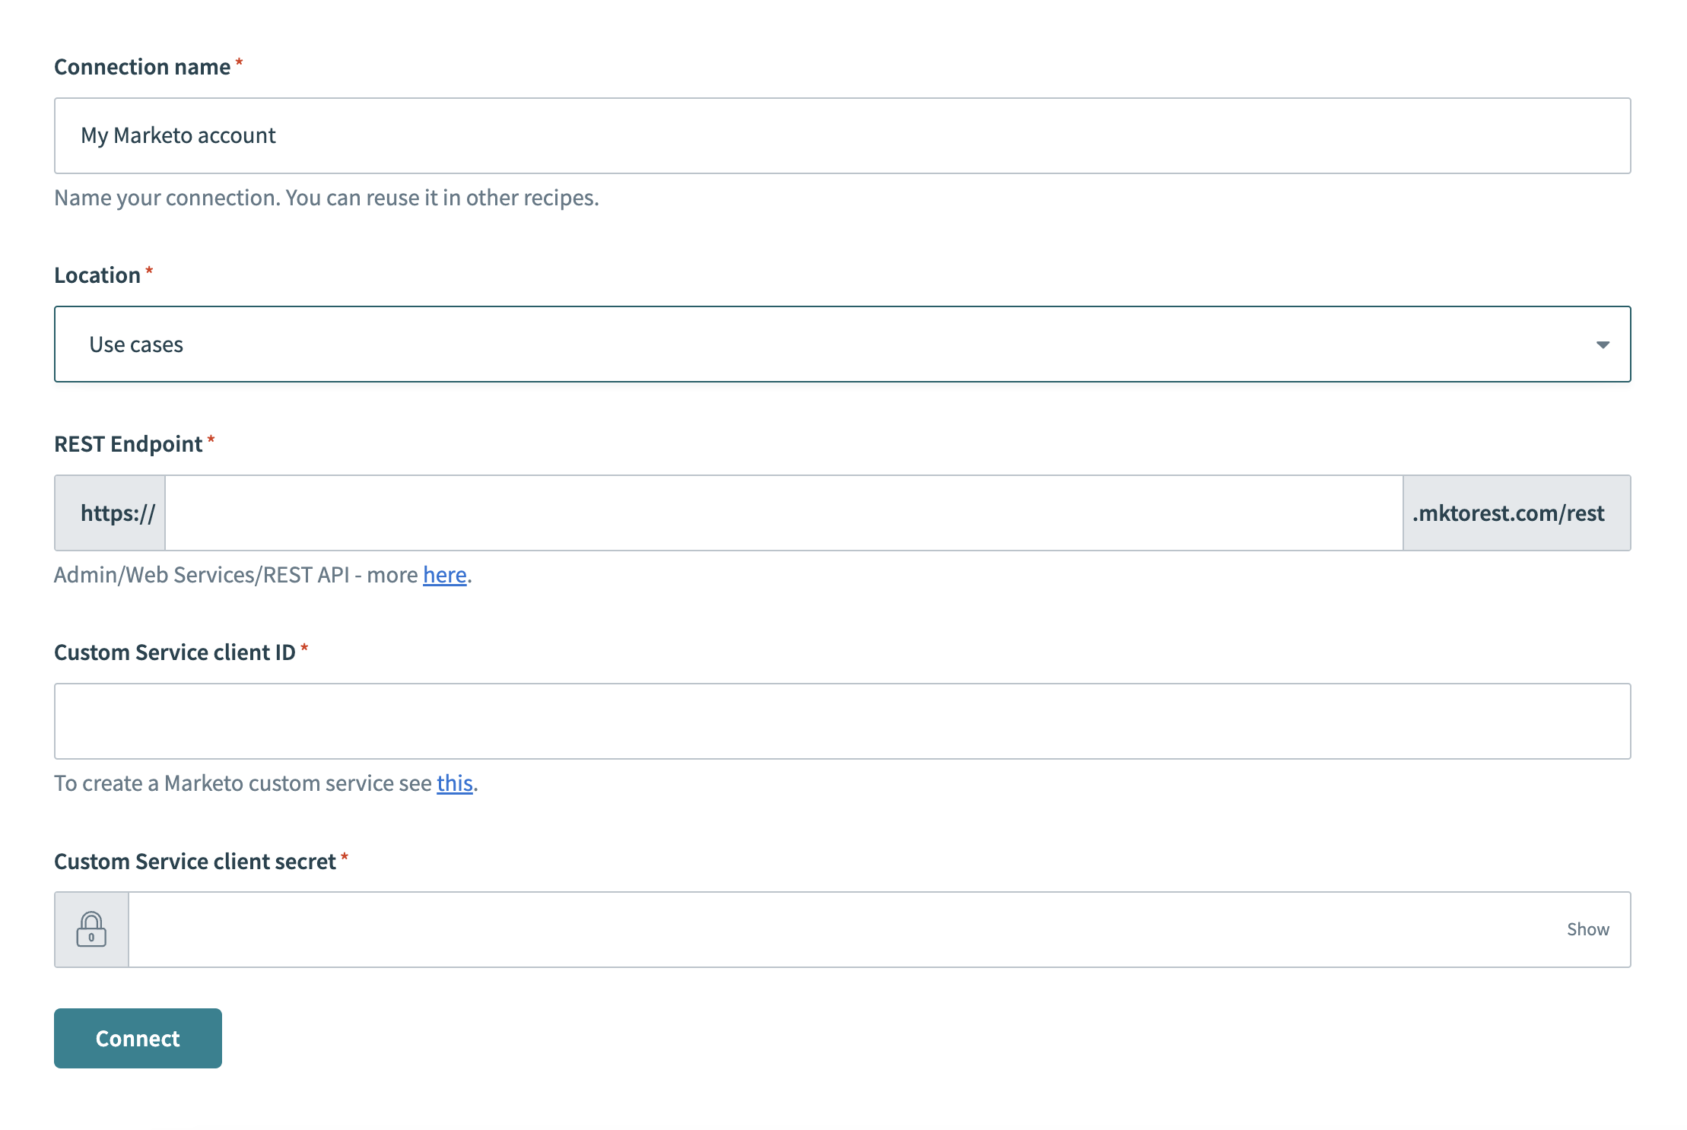1687x1130 pixels.
Task: Click the Connect button
Action: [x=138, y=1038]
